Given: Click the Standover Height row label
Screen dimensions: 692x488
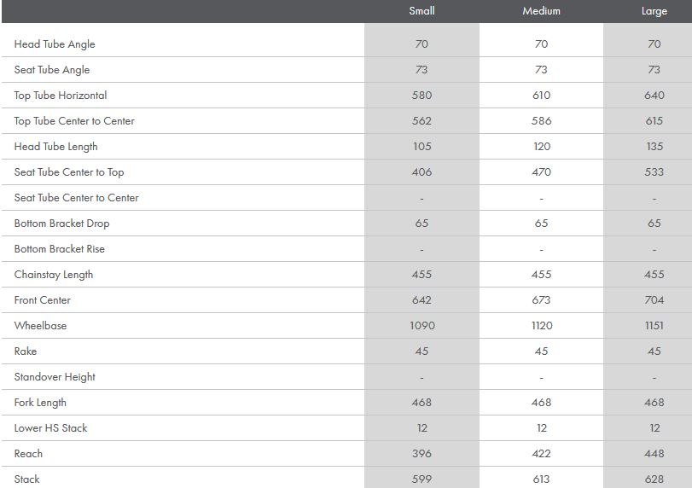Looking at the screenshot, I should point(55,377).
